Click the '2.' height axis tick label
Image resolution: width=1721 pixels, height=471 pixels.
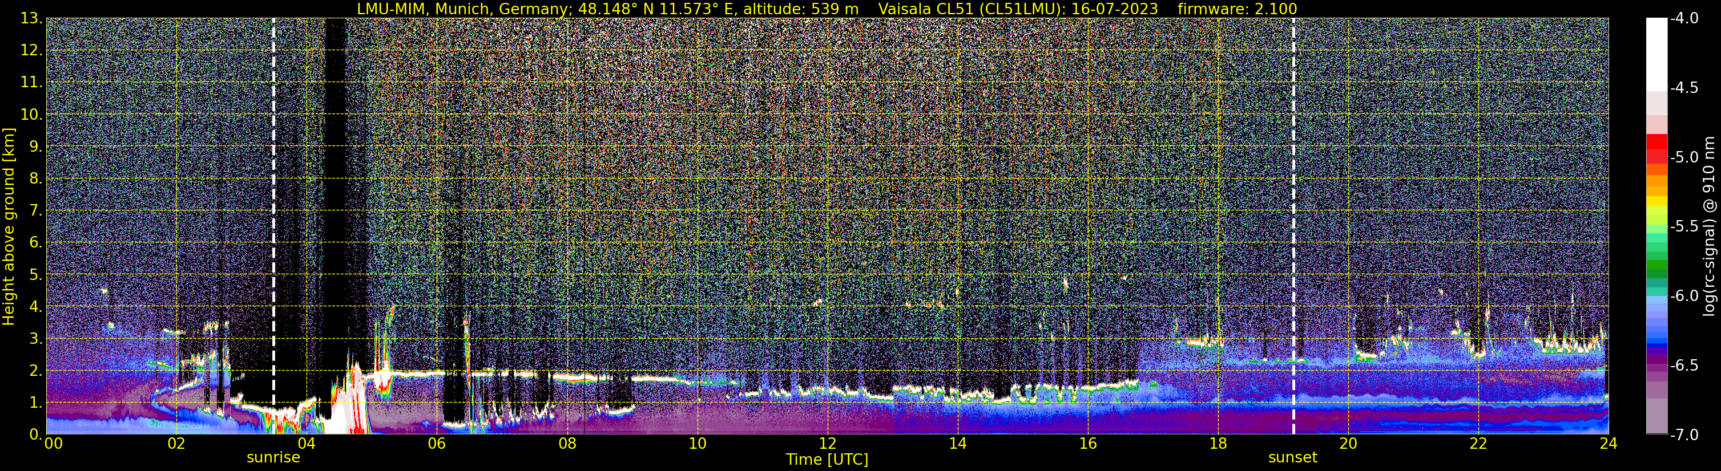coord(36,370)
